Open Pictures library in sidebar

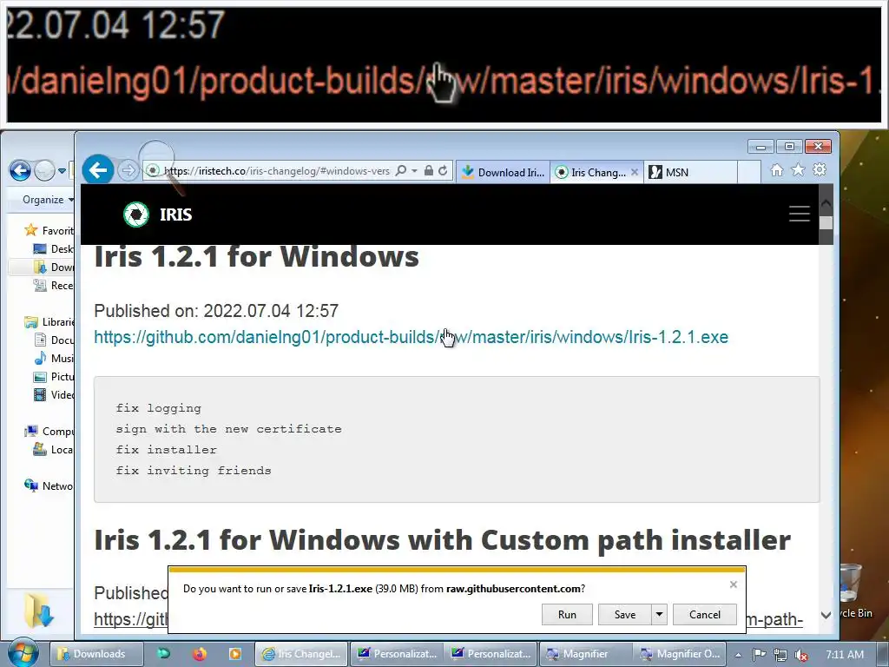click(x=54, y=376)
